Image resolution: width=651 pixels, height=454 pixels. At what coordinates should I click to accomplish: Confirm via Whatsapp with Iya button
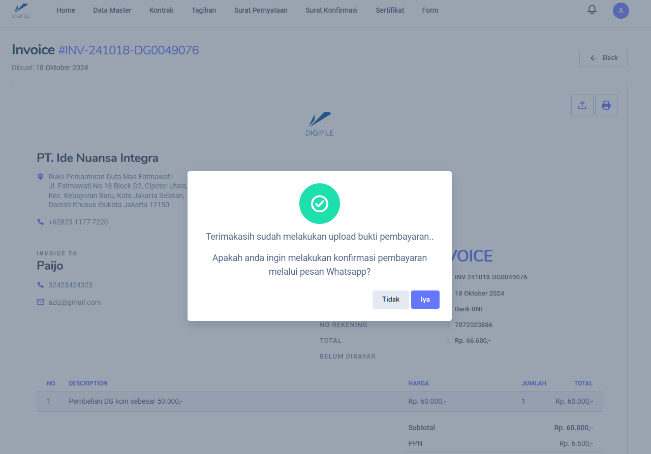[x=425, y=300]
